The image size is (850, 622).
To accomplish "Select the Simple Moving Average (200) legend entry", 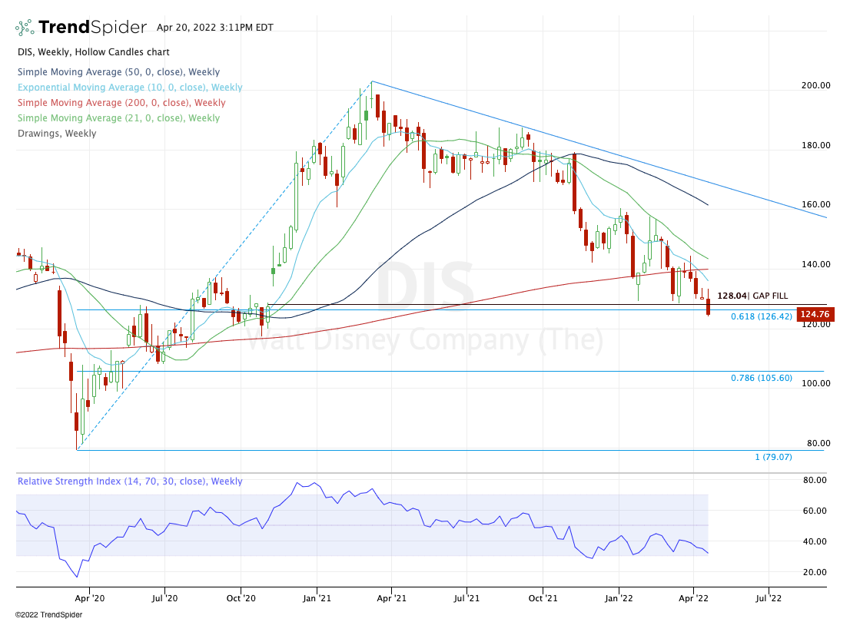I will 121,102.
